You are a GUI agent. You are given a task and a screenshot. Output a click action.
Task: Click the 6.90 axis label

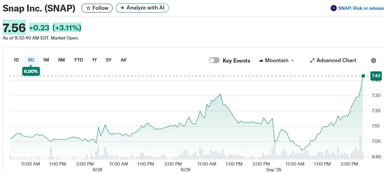(376, 156)
